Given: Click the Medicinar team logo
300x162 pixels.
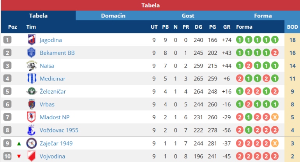Looking at the screenshot, I should coord(31,78).
